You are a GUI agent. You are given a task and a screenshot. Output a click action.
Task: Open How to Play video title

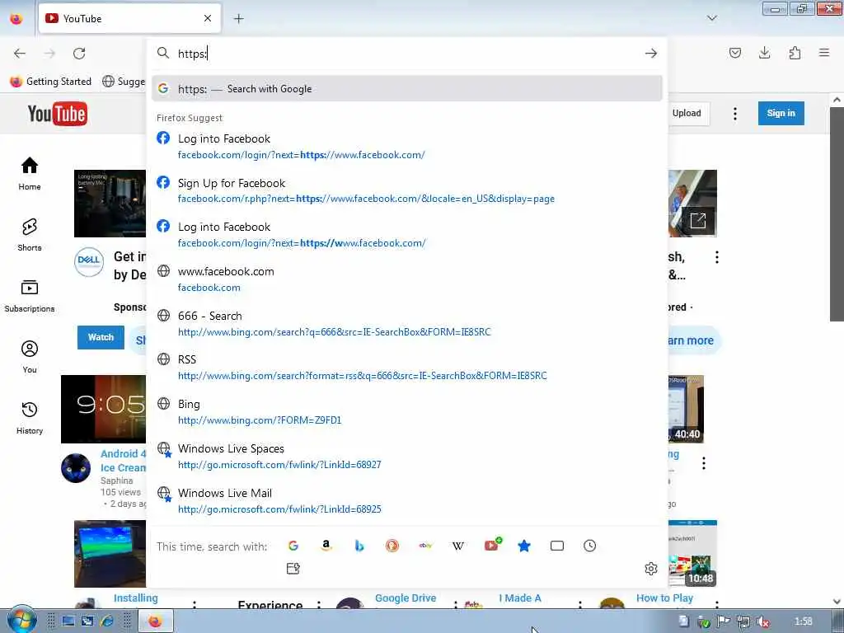(665, 598)
